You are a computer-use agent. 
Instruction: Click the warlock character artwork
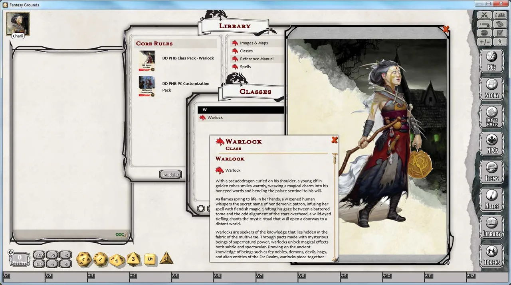367,146
